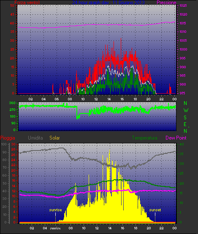This screenshot has width=198, height=234.
Task: Click the wind direction value '90'
Action: (14, 123)
